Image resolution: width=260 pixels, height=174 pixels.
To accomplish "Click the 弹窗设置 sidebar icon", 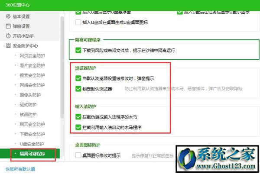I will tap(8, 26).
